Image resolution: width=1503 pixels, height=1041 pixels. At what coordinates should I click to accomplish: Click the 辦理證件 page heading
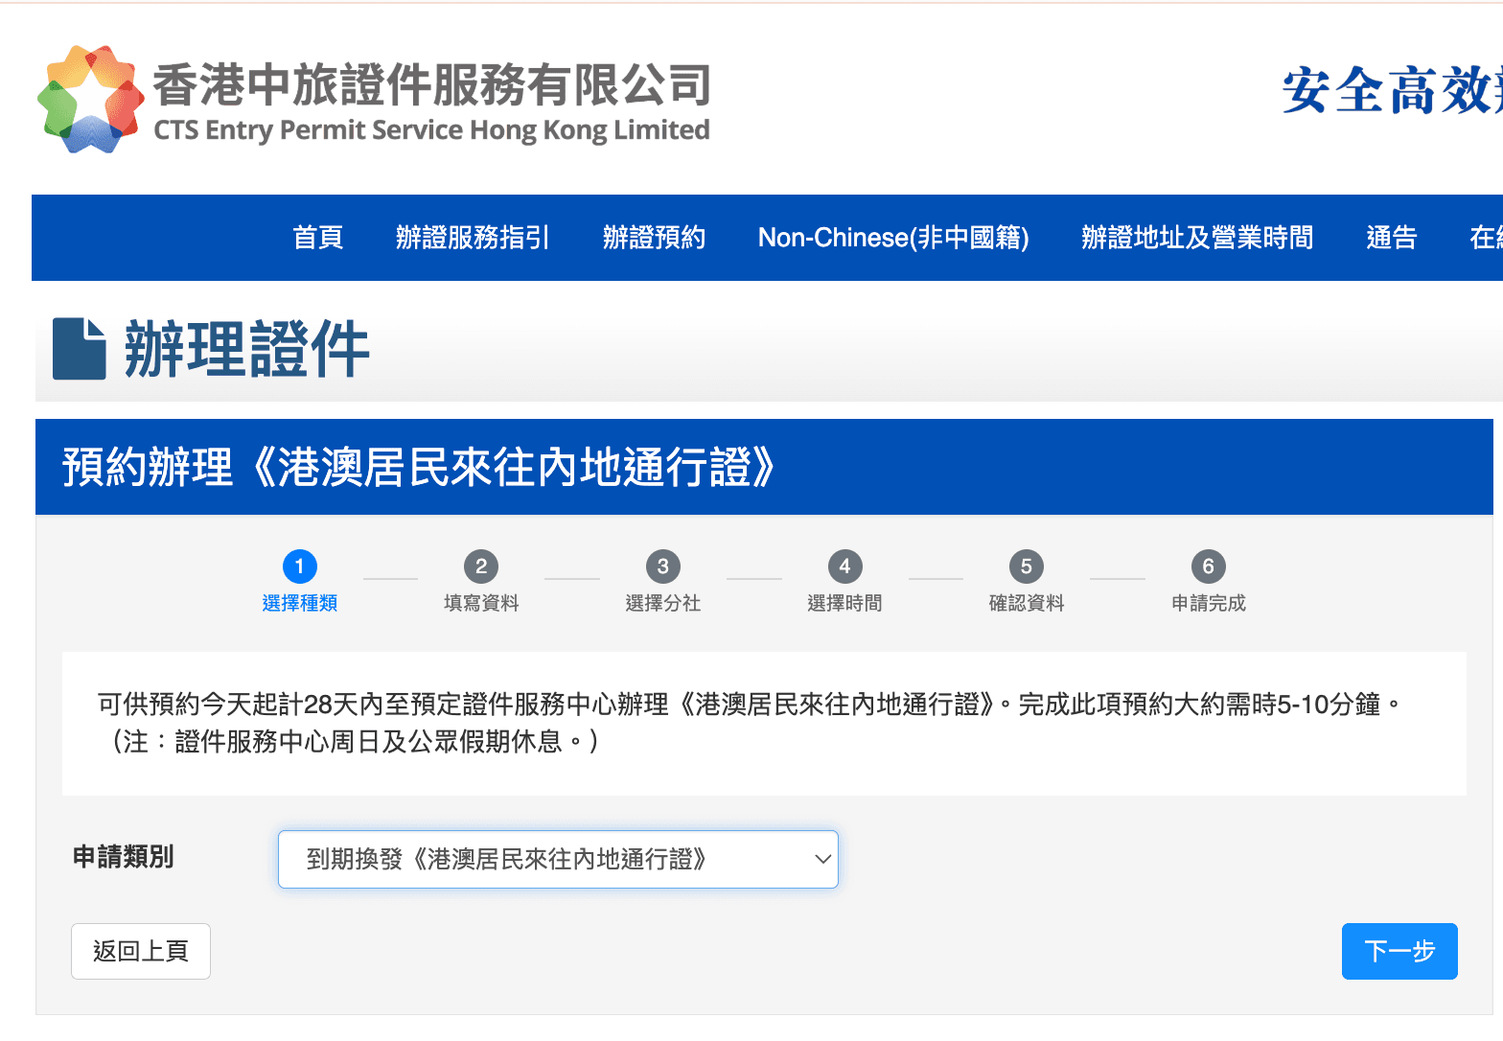tap(246, 349)
